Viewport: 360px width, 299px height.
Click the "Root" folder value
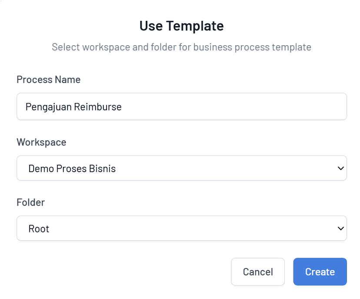coord(39,229)
